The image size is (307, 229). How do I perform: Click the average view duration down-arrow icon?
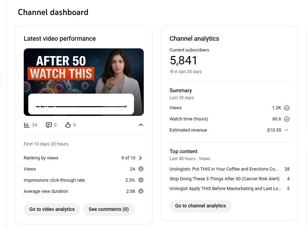pos(141,191)
